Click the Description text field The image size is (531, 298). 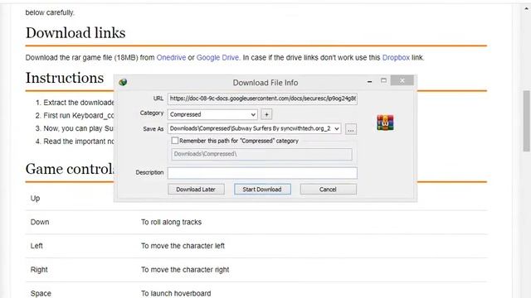pos(262,173)
